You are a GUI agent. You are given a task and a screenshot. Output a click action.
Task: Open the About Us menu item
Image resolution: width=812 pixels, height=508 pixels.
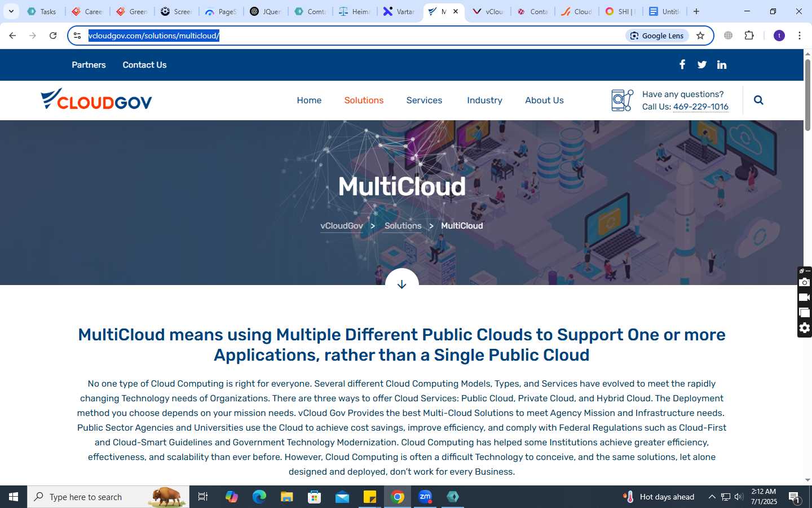(x=544, y=100)
